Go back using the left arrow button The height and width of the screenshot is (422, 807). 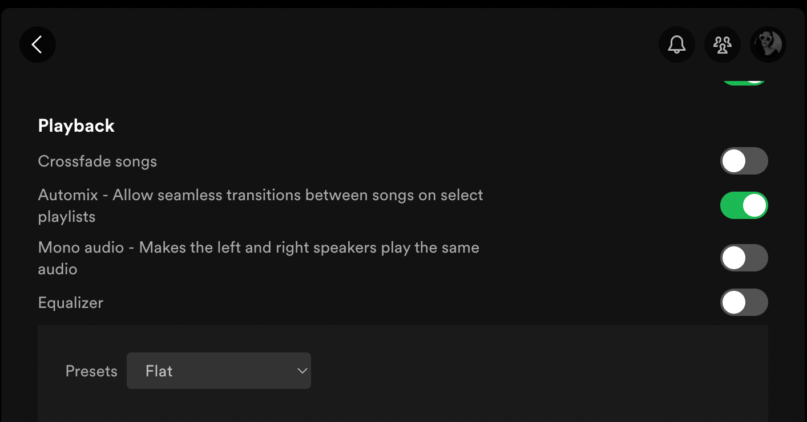38,44
